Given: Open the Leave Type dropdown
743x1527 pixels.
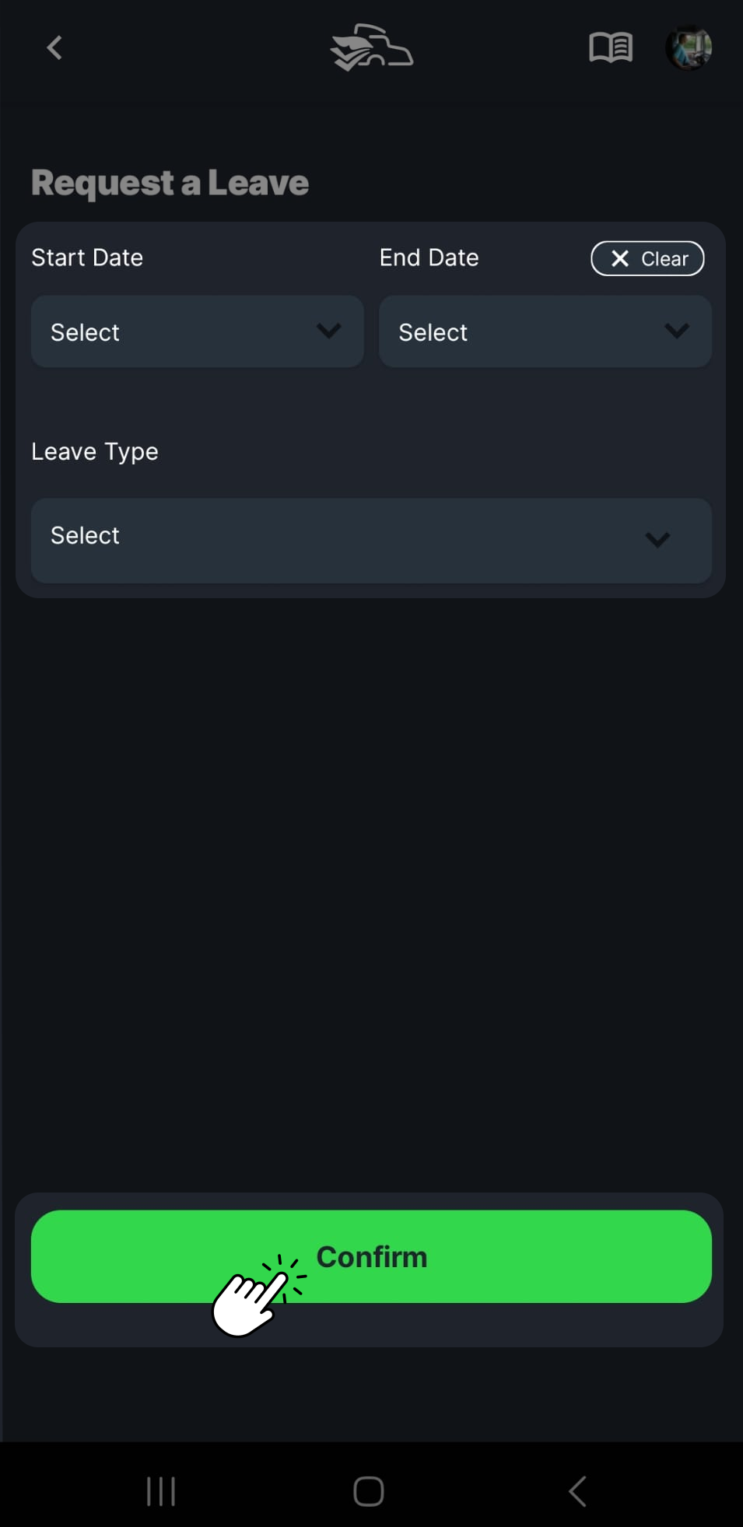Looking at the screenshot, I should [371, 540].
